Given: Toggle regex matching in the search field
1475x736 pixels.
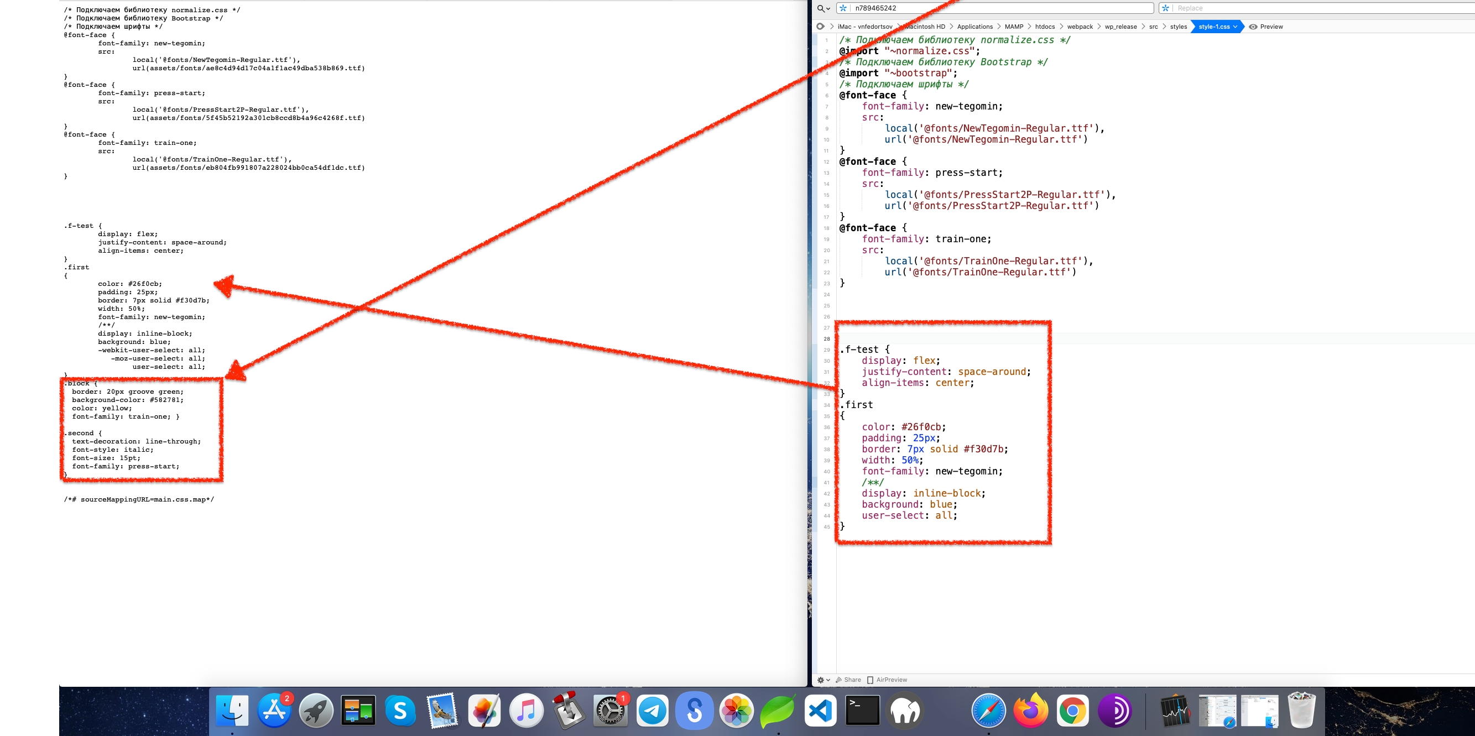Looking at the screenshot, I should click(843, 8).
